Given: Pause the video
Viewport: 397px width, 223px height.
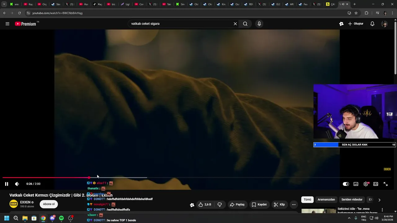Looking at the screenshot, I should coord(7,184).
